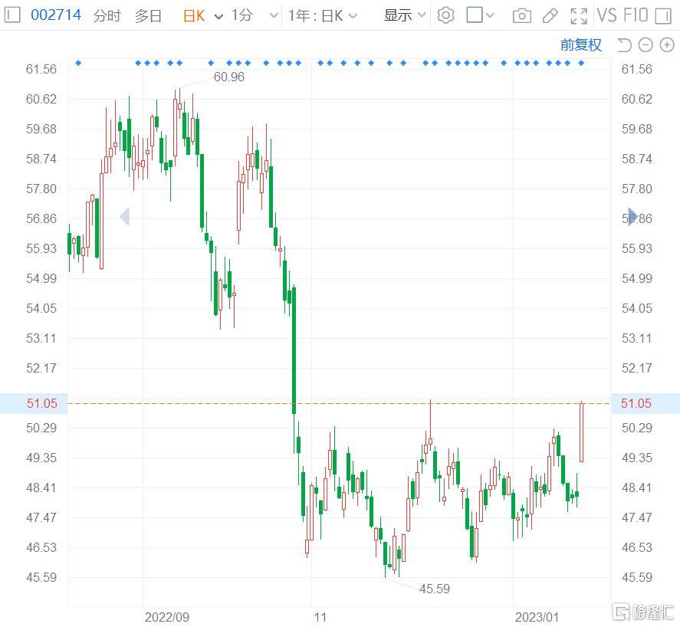Open the 1年 : 日K range dropdown

(322, 16)
